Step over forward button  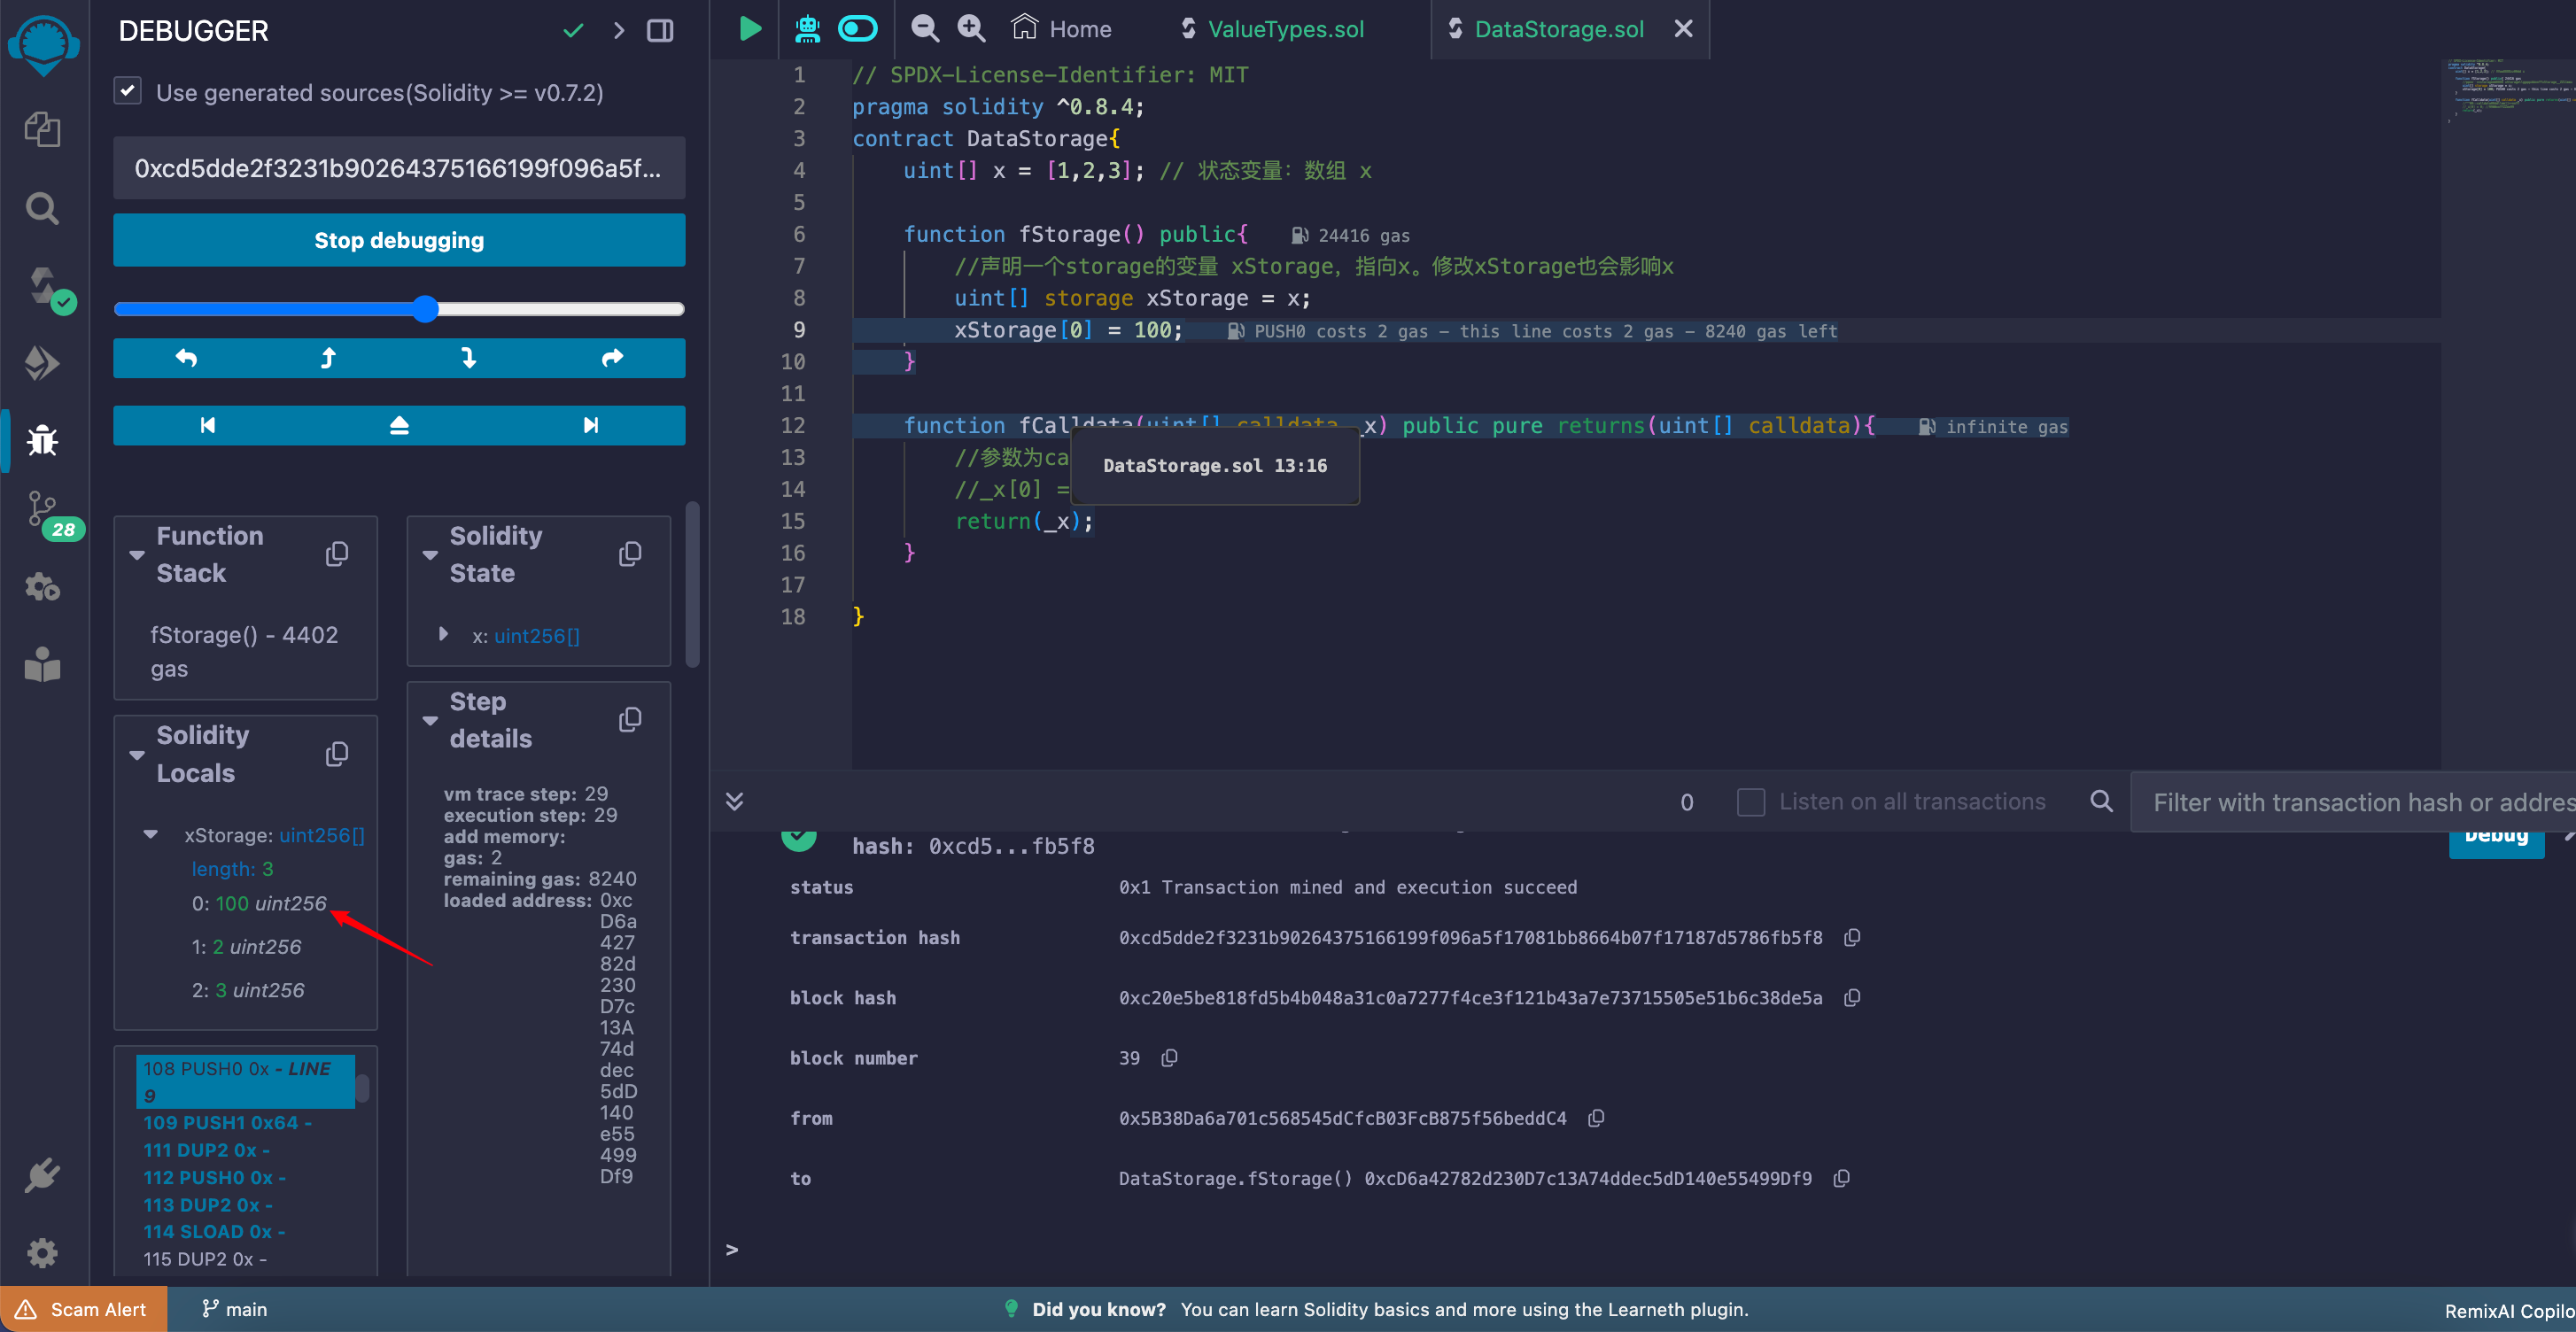point(612,358)
